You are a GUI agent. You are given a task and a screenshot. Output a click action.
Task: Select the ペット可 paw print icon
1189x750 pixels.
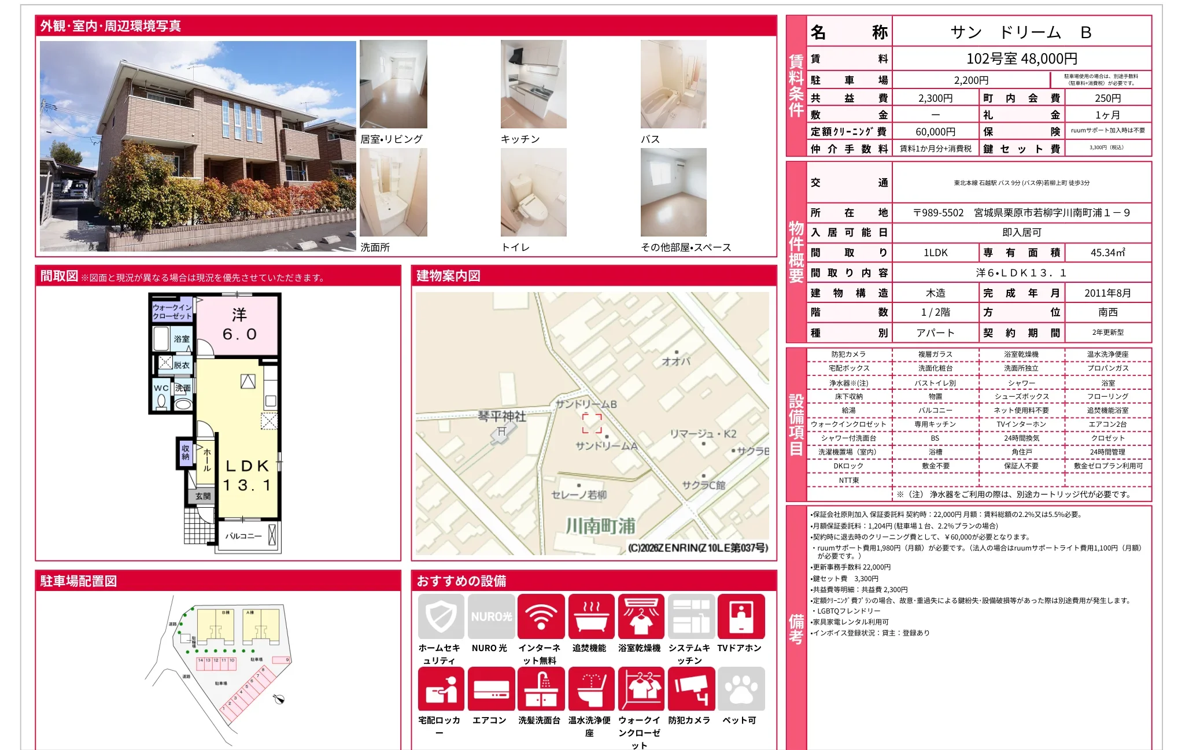click(741, 689)
